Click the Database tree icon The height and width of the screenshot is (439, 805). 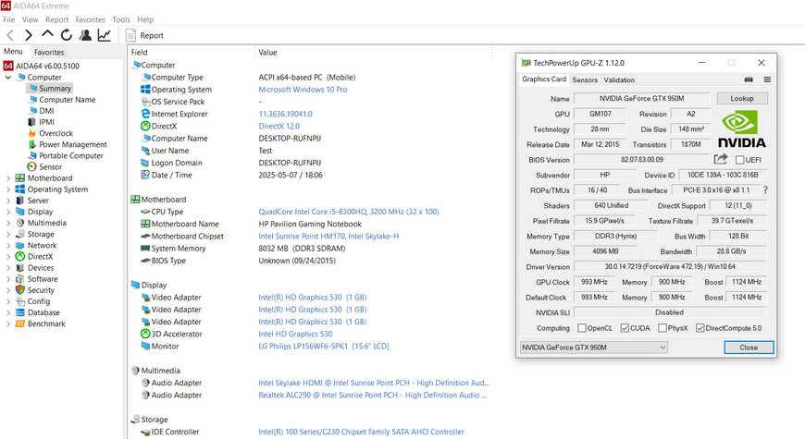click(x=20, y=312)
